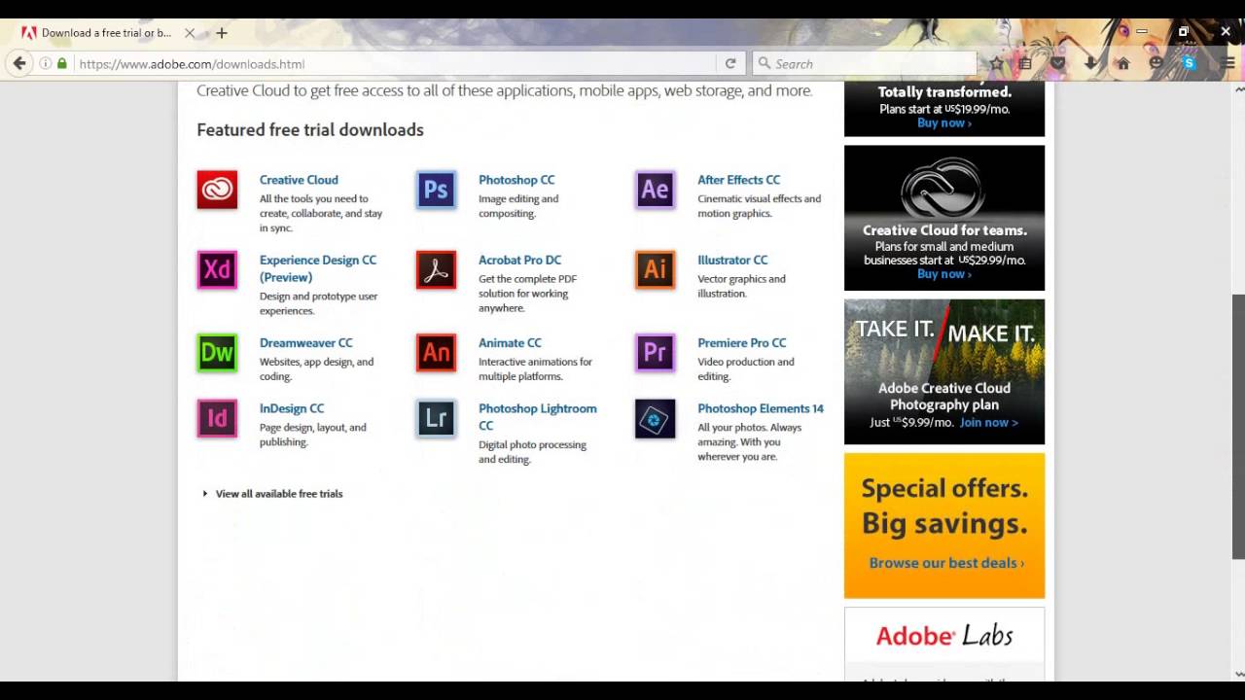1245x700 pixels.
Task: Click the Adobe Labs banner
Action: pyautogui.click(x=944, y=636)
